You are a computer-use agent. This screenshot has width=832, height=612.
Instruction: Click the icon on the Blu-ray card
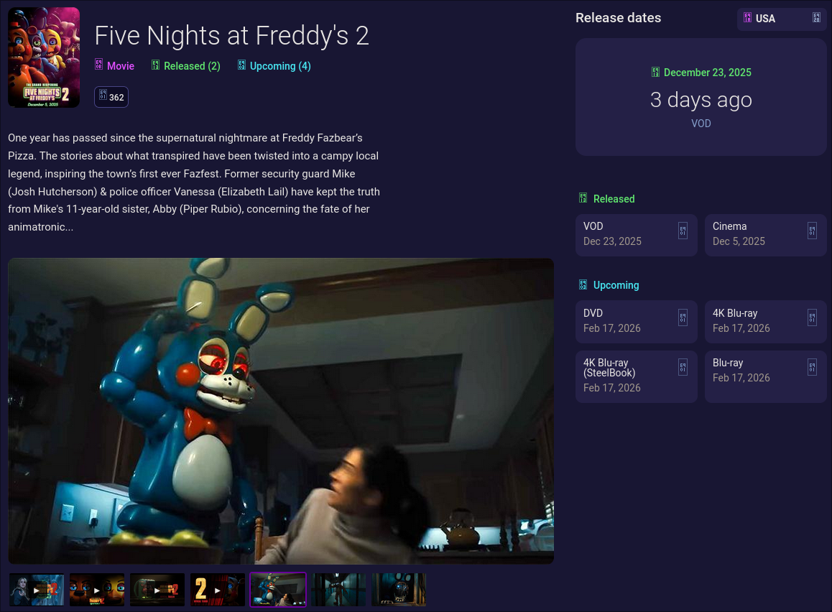[x=812, y=367]
